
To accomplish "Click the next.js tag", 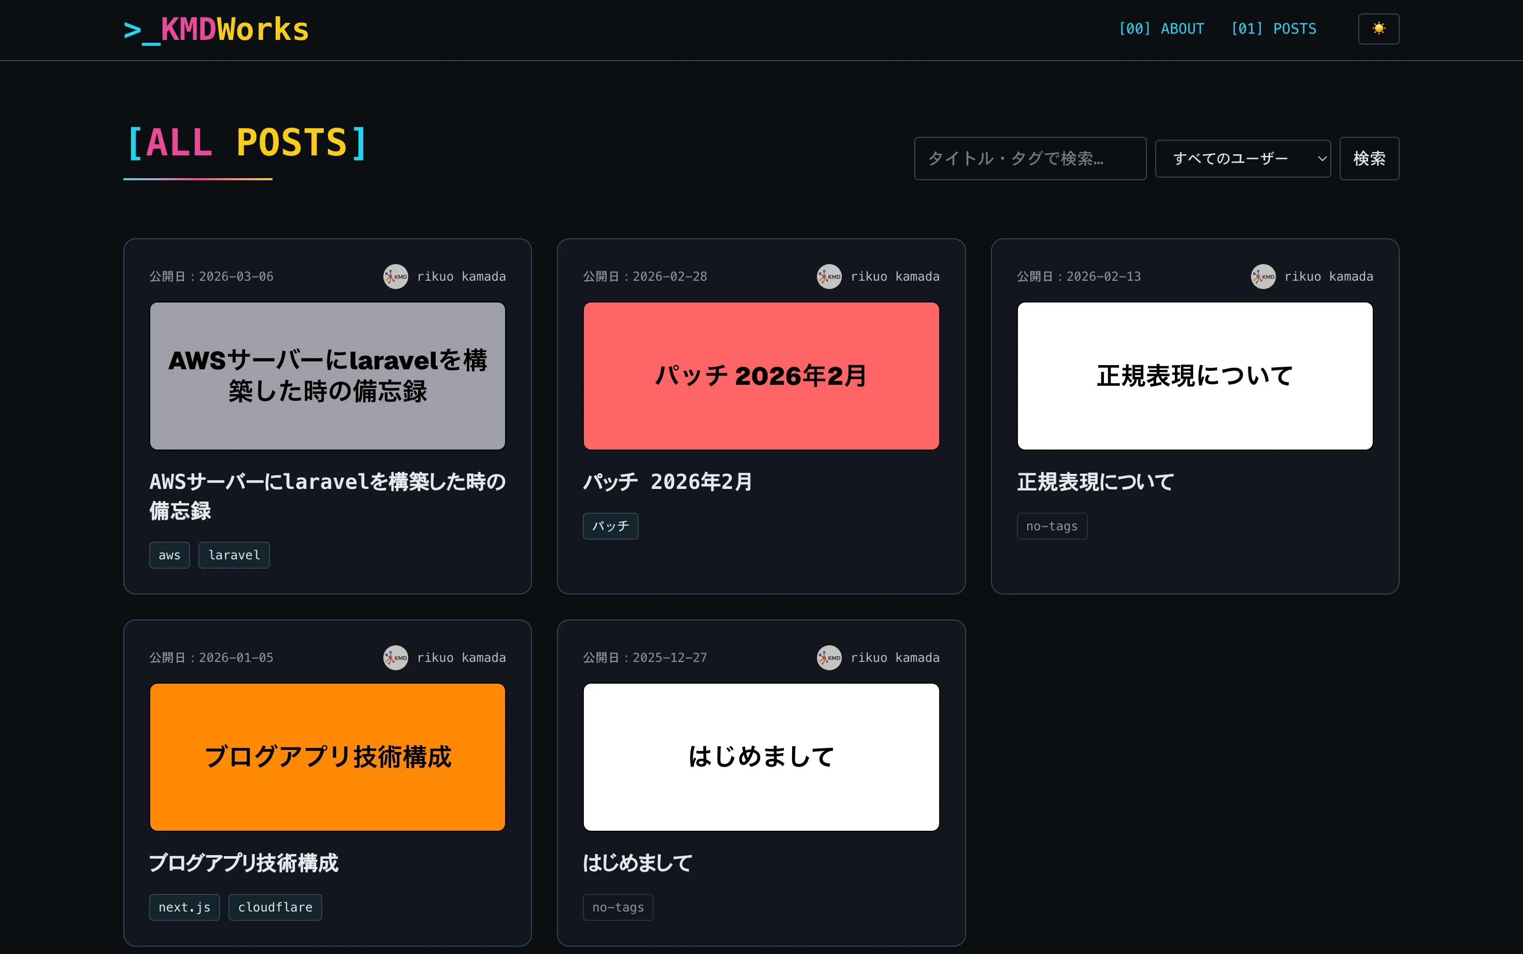I will (x=183, y=907).
